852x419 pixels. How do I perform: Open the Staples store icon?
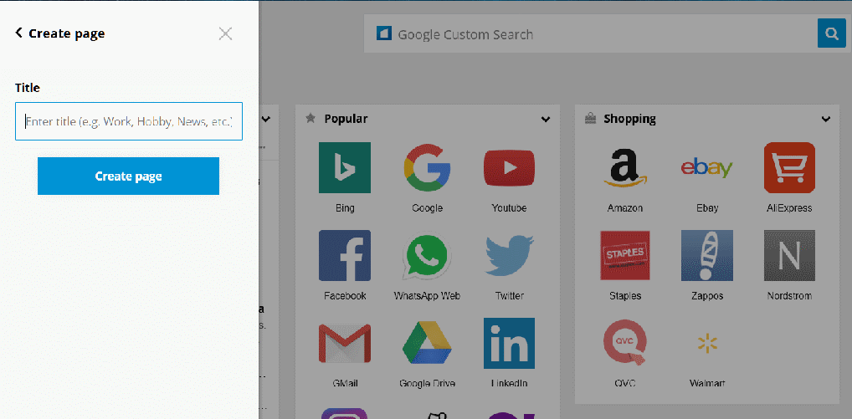(624, 256)
